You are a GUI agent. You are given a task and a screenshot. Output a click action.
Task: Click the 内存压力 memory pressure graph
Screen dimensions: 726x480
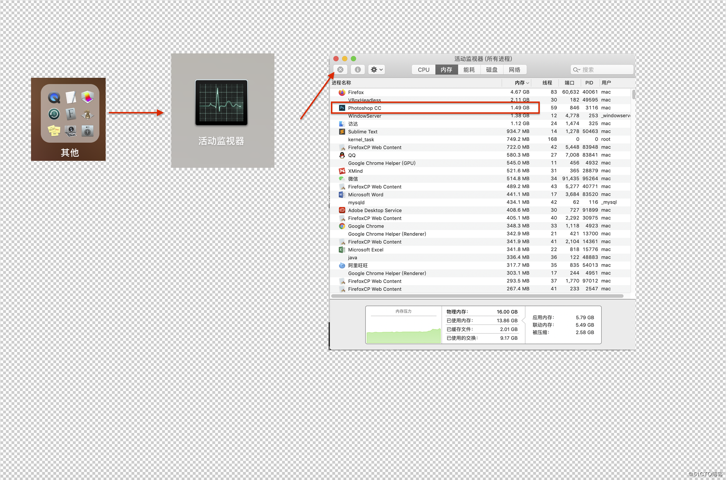click(x=404, y=325)
